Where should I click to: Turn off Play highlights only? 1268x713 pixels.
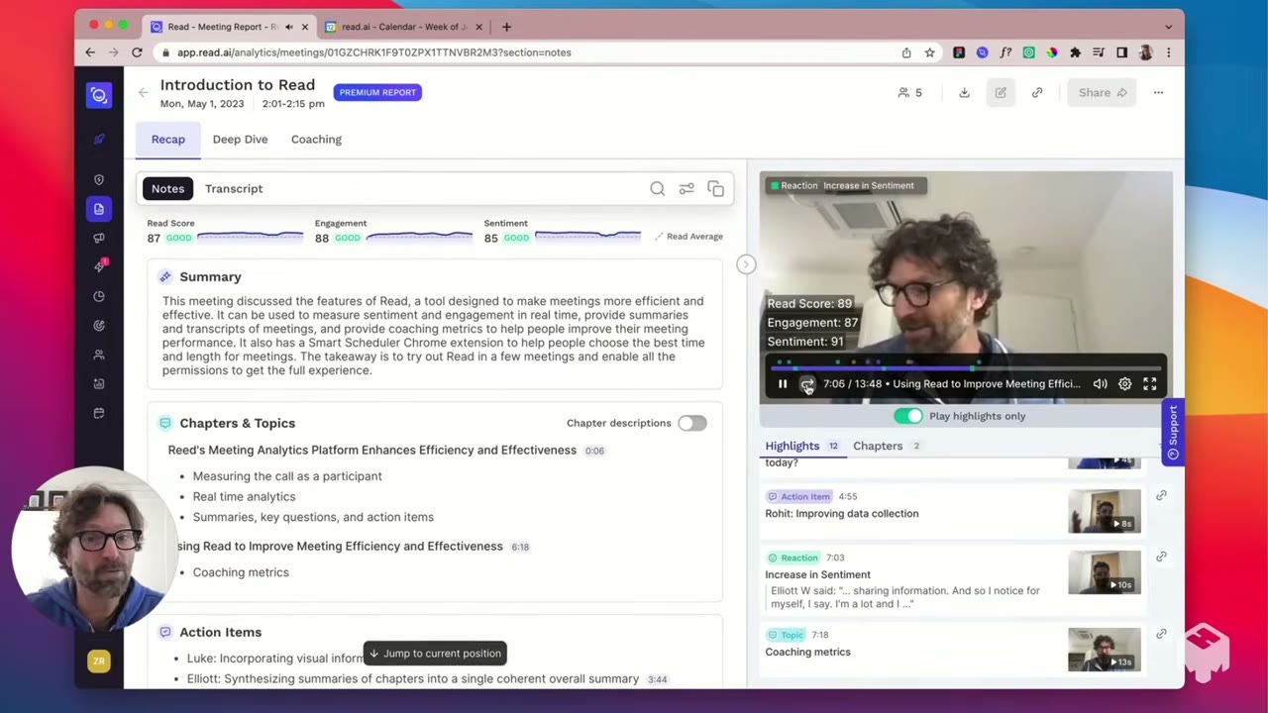pyautogui.click(x=907, y=416)
